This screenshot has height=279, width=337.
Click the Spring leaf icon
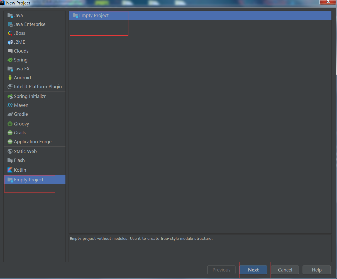click(x=10, y=60)
